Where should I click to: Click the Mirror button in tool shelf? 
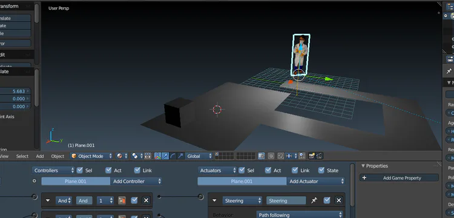[x=15, y=44]
